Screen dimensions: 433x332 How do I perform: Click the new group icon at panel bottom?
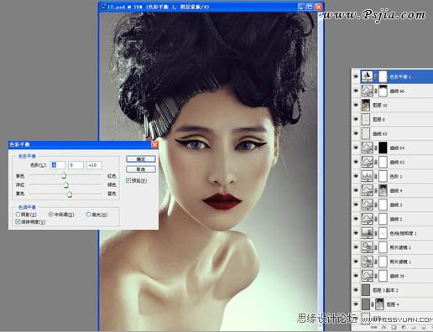[x=414, y=327]
